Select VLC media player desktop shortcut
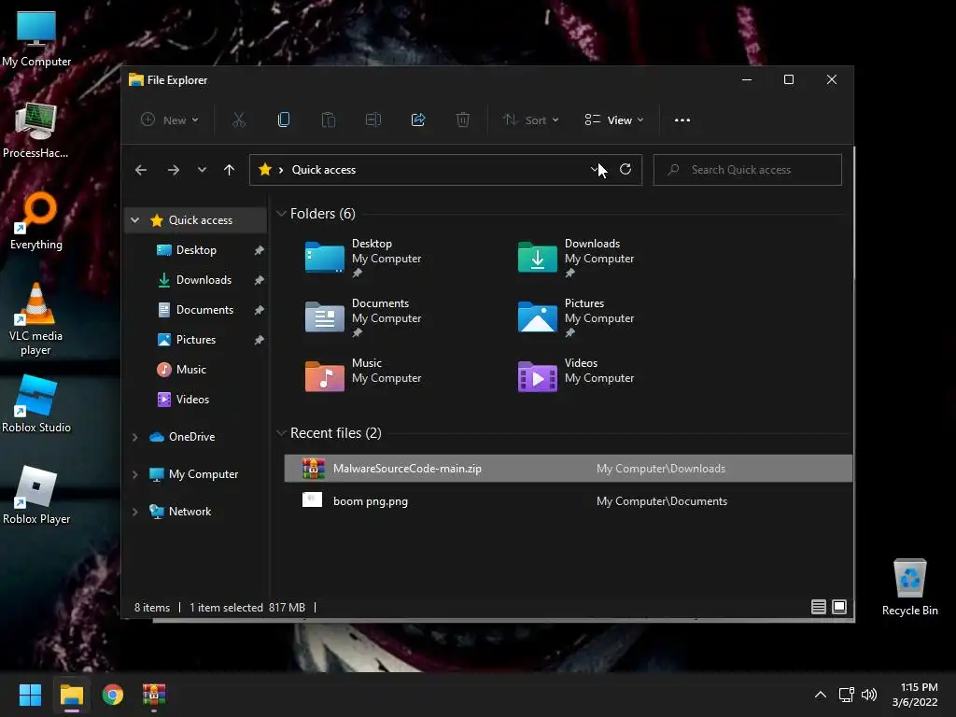The height and width of the screenshot is (717, 956). [x=36, y=319]
